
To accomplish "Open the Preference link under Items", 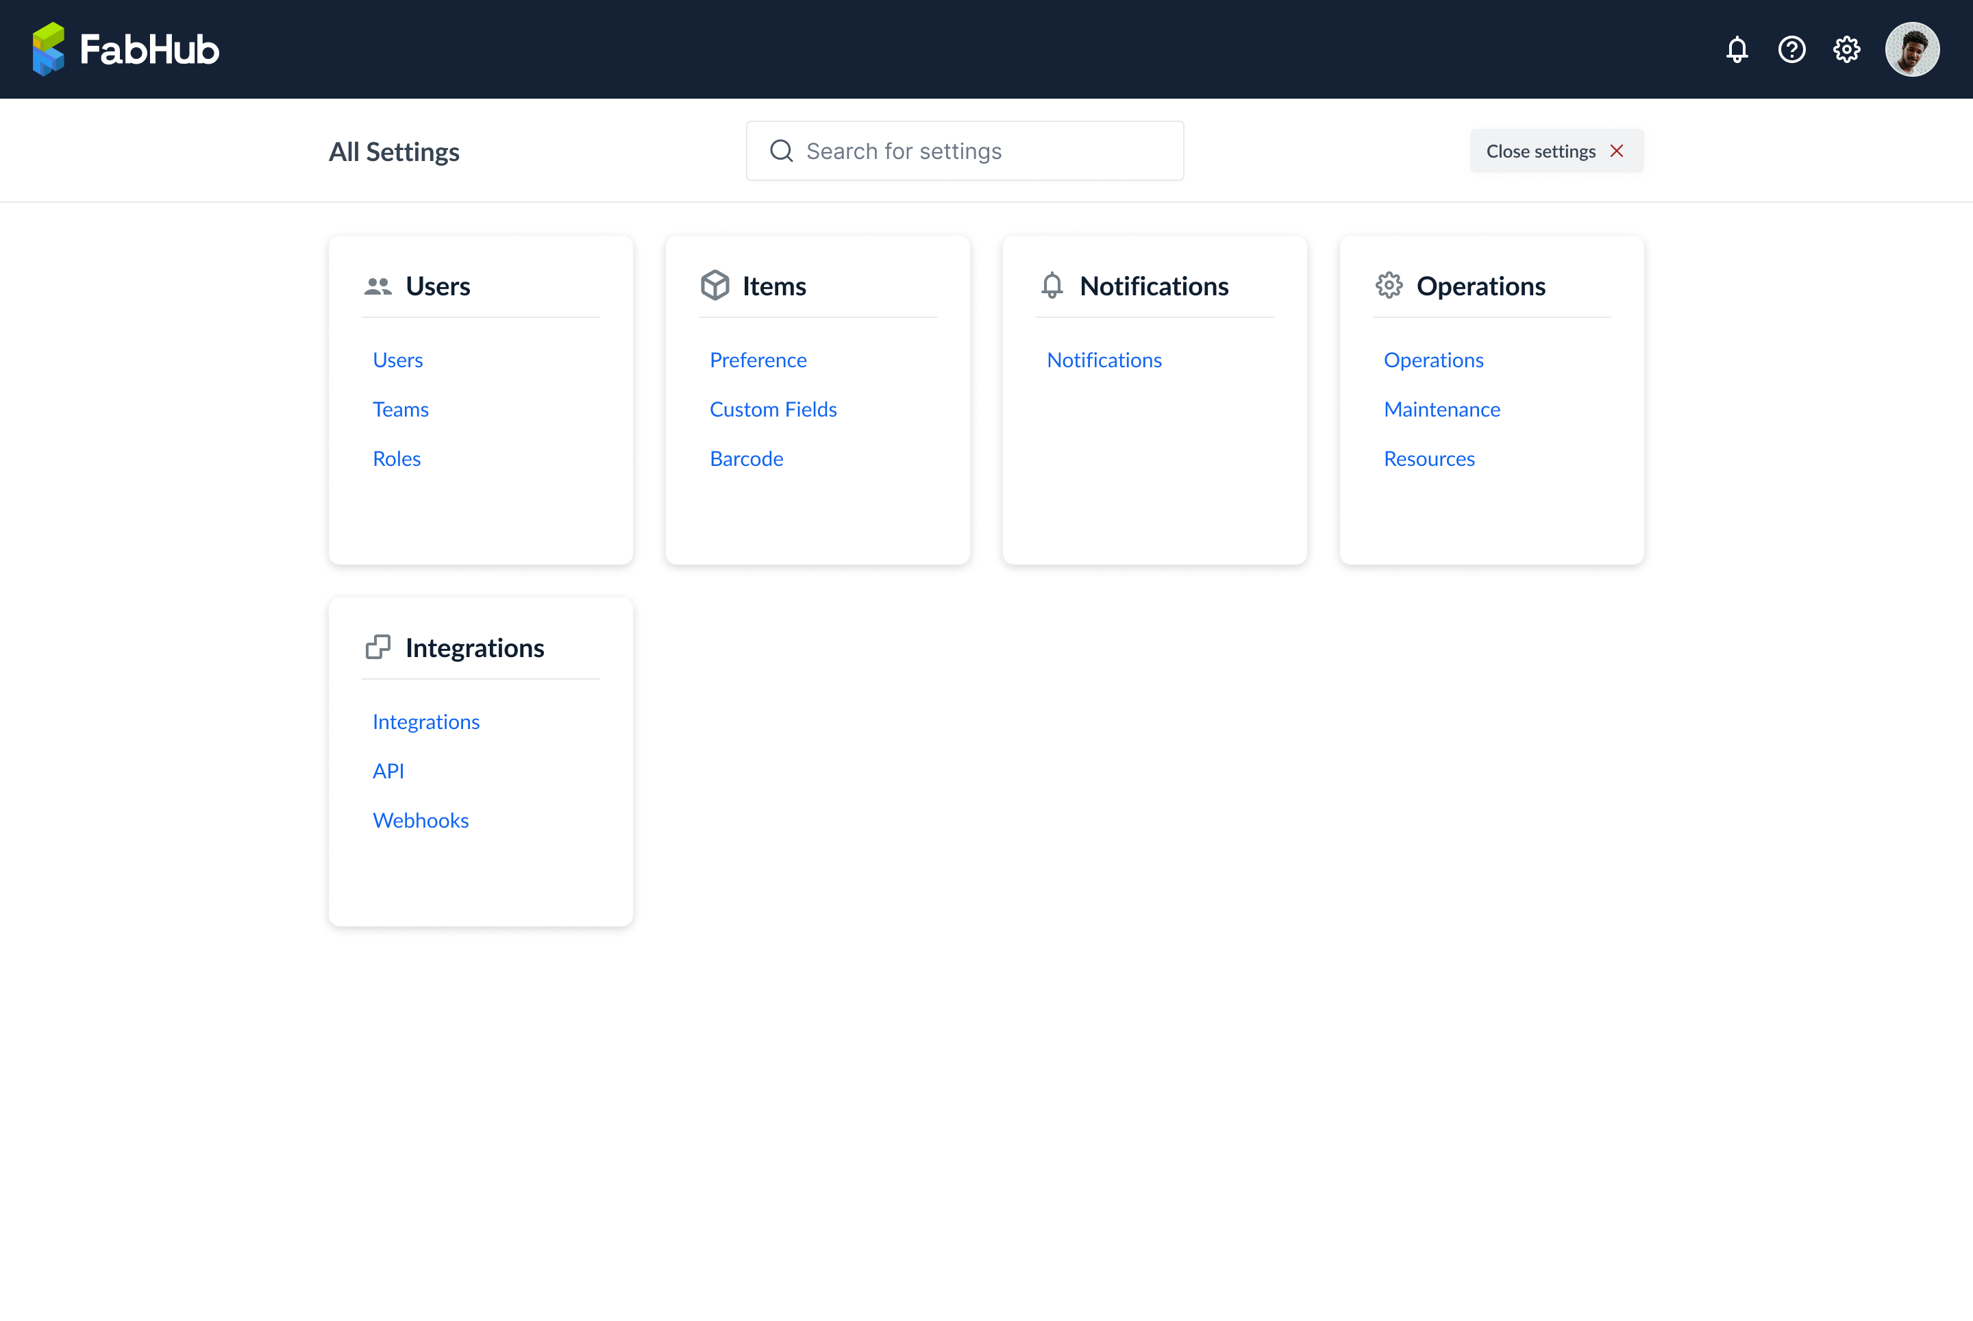I will pos(758,360).
